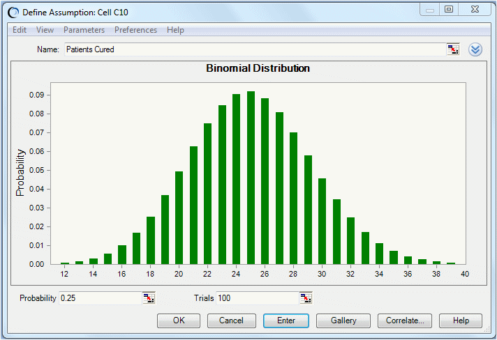Click the Help button at bottom
497x340 pixels.
461,320
